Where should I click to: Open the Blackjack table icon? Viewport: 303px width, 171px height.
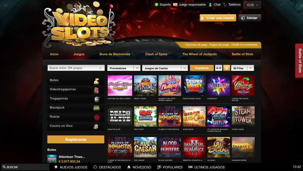coord(96,108)
